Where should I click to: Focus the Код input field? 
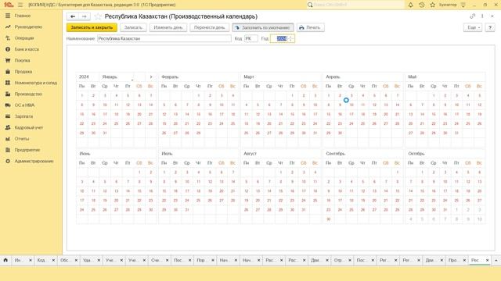click(250, 38)
